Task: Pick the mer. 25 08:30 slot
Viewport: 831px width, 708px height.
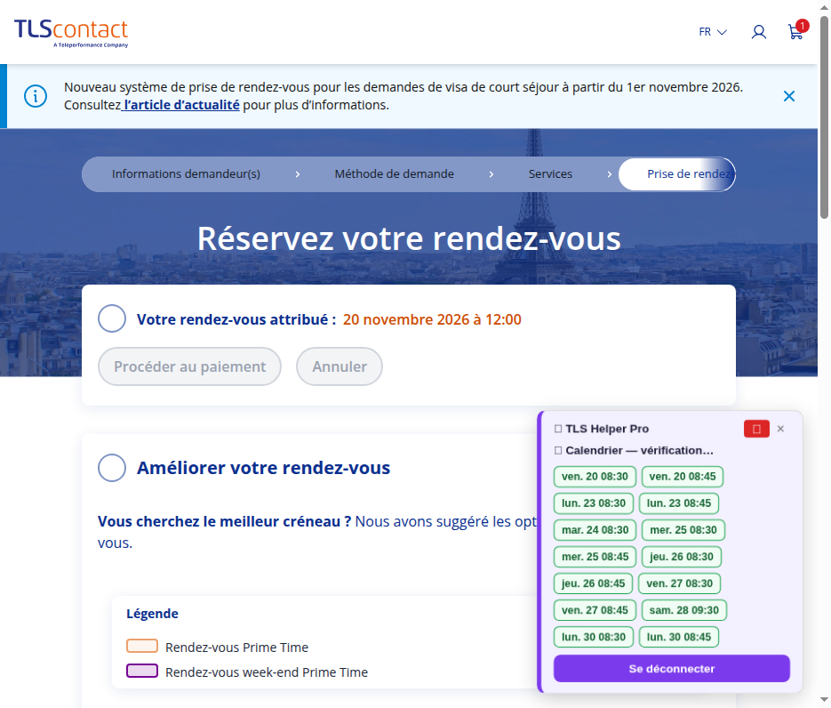Action: (683, 530)
